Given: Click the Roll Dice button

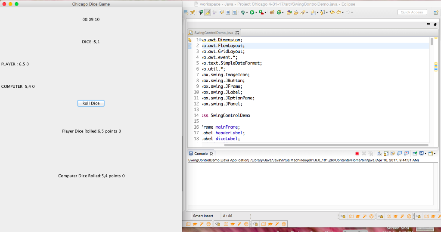Looking at the screenshot, I should (91, 103).
